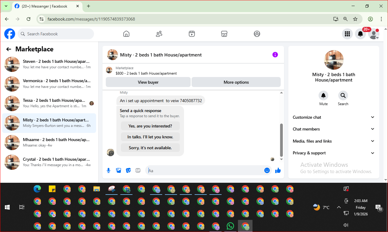Open Steven's conversation
This screenshot has height=232, width=388.
pos(49,64)
